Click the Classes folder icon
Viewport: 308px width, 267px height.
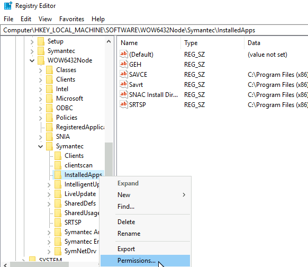[x=50, y=70]
